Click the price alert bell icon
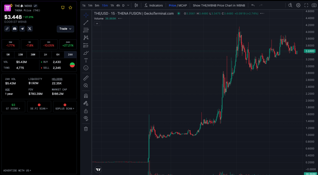The height and width of the screenshot is (175, 318). (63, 8)
